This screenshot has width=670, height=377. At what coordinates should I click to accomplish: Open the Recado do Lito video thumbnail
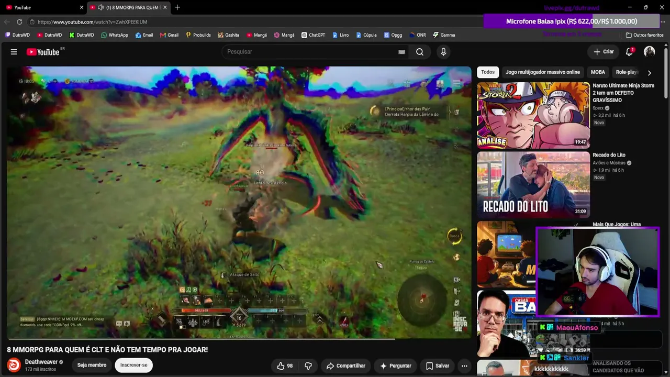[x=533, y=184]
